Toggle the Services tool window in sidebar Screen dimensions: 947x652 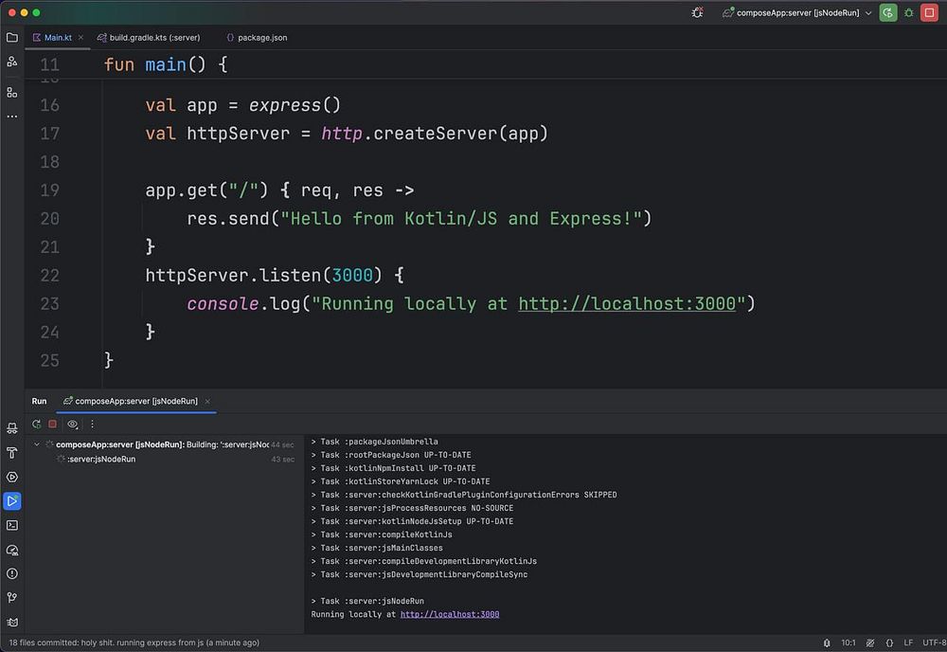pyautogui.click(x=12, y=477)
